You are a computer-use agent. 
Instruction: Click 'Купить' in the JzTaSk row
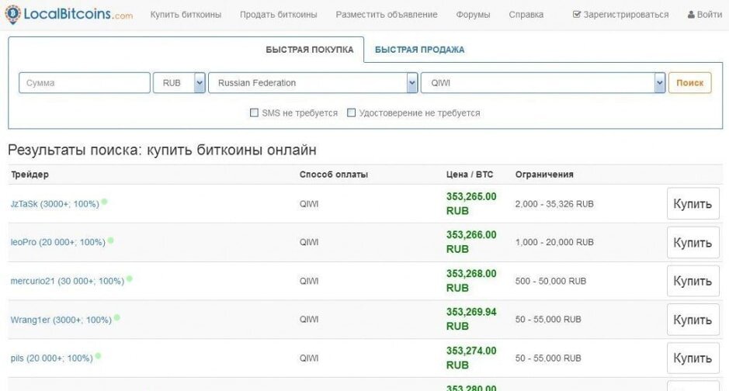tap(693, 203)
